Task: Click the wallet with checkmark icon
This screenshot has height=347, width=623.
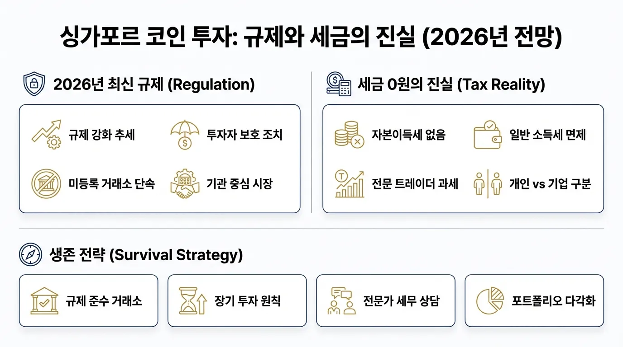Action: click(x=488, y=134)
